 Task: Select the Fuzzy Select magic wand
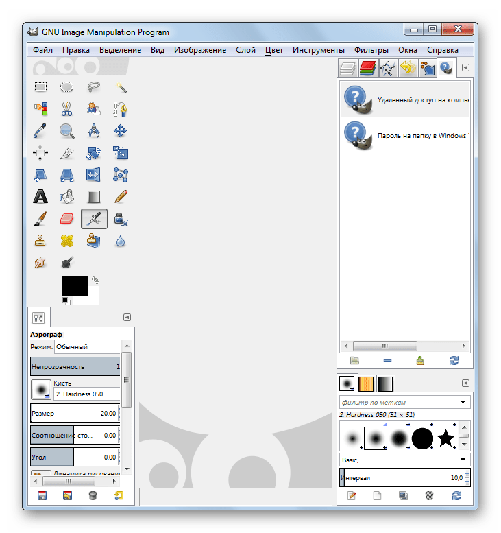tap(120, 87)
